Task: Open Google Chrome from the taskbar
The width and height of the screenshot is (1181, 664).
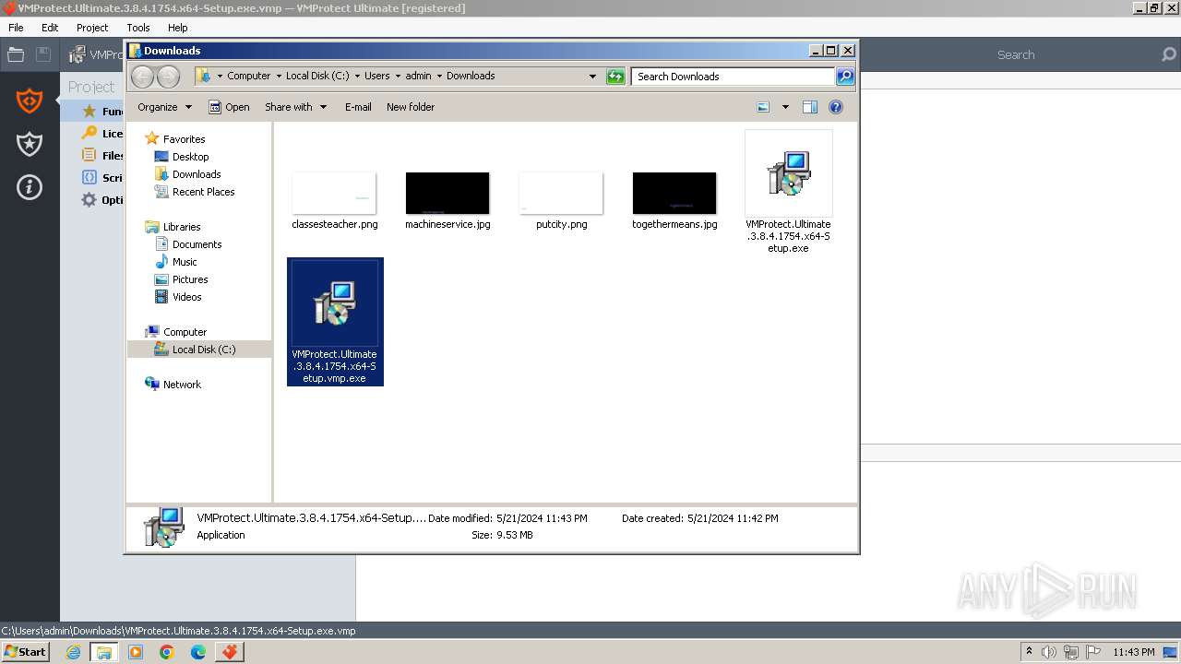Action: tap(166, 652)
